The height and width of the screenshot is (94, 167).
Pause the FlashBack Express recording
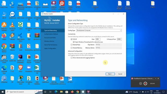[141, 84]
